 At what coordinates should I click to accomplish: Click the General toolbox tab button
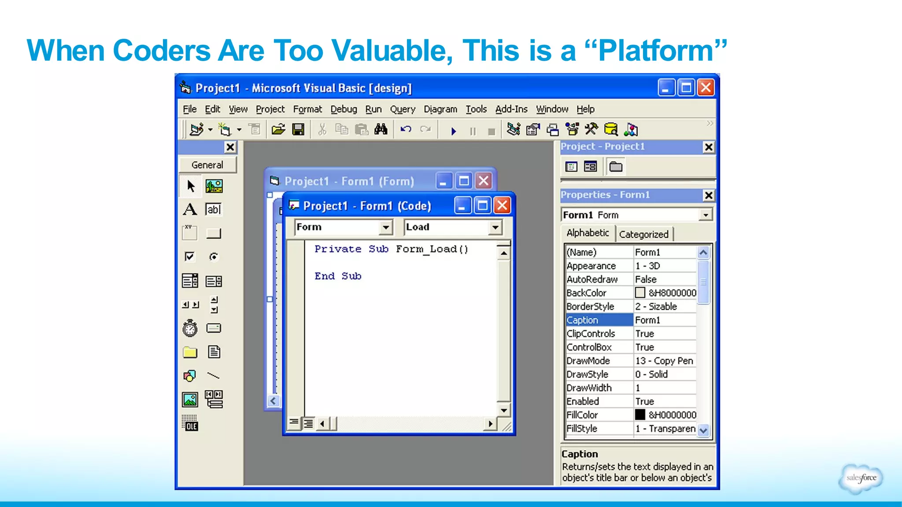point(207,165)
